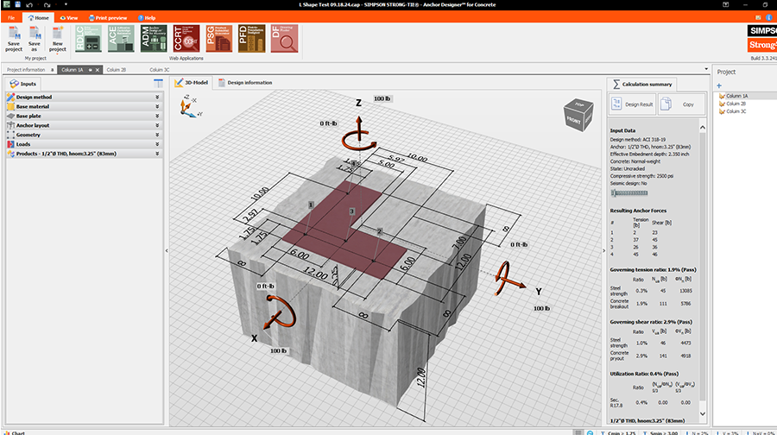Open the Print preview tab

(108, 18)
